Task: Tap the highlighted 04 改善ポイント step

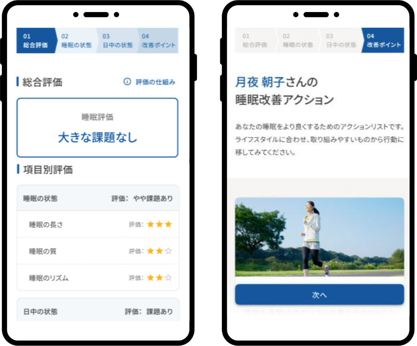Action: pyautogui.click(x=384, y=41)
